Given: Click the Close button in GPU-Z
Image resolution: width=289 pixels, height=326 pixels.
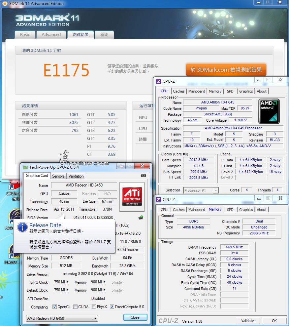Looking at the screenshot, I should pyautogui.click(x=135, y=317).
